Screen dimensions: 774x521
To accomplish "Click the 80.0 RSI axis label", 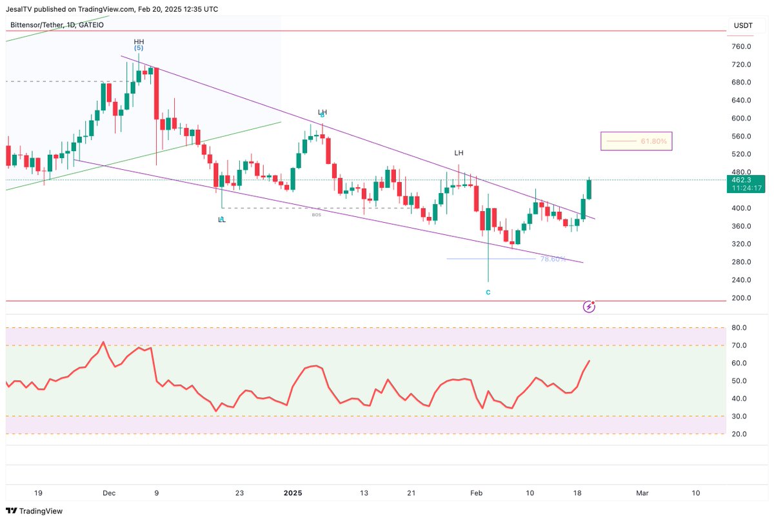I will pyautogui.click(x=740, y=328).
